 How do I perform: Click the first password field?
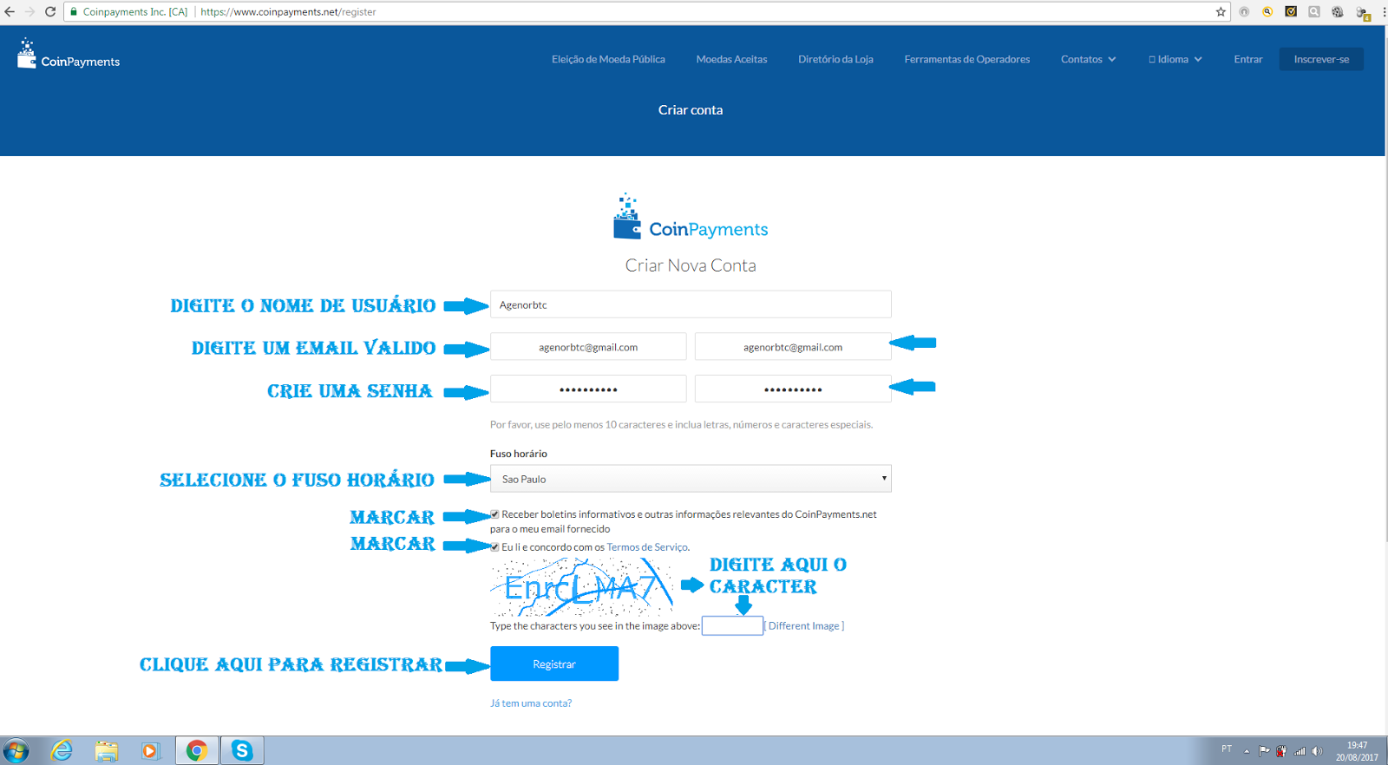coord(588,389)
